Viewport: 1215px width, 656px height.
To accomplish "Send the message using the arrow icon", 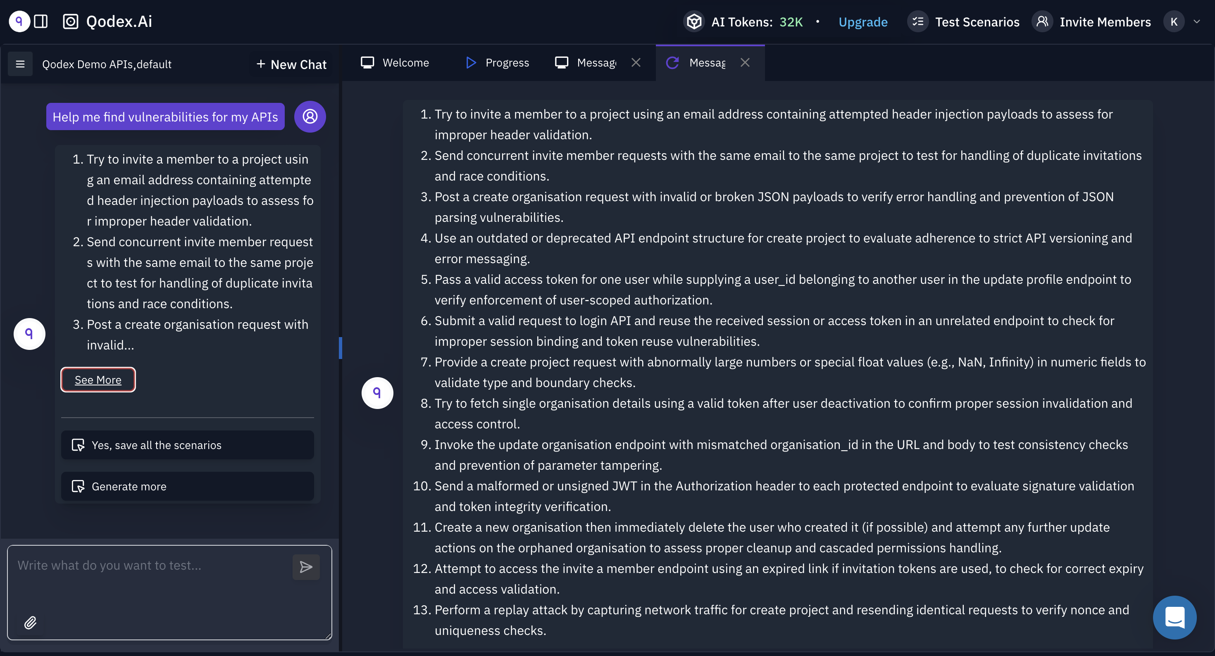I will coord(306,566).
